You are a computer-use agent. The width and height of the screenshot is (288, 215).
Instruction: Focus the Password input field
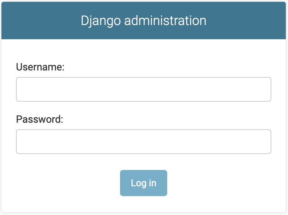tap(143, 142)
